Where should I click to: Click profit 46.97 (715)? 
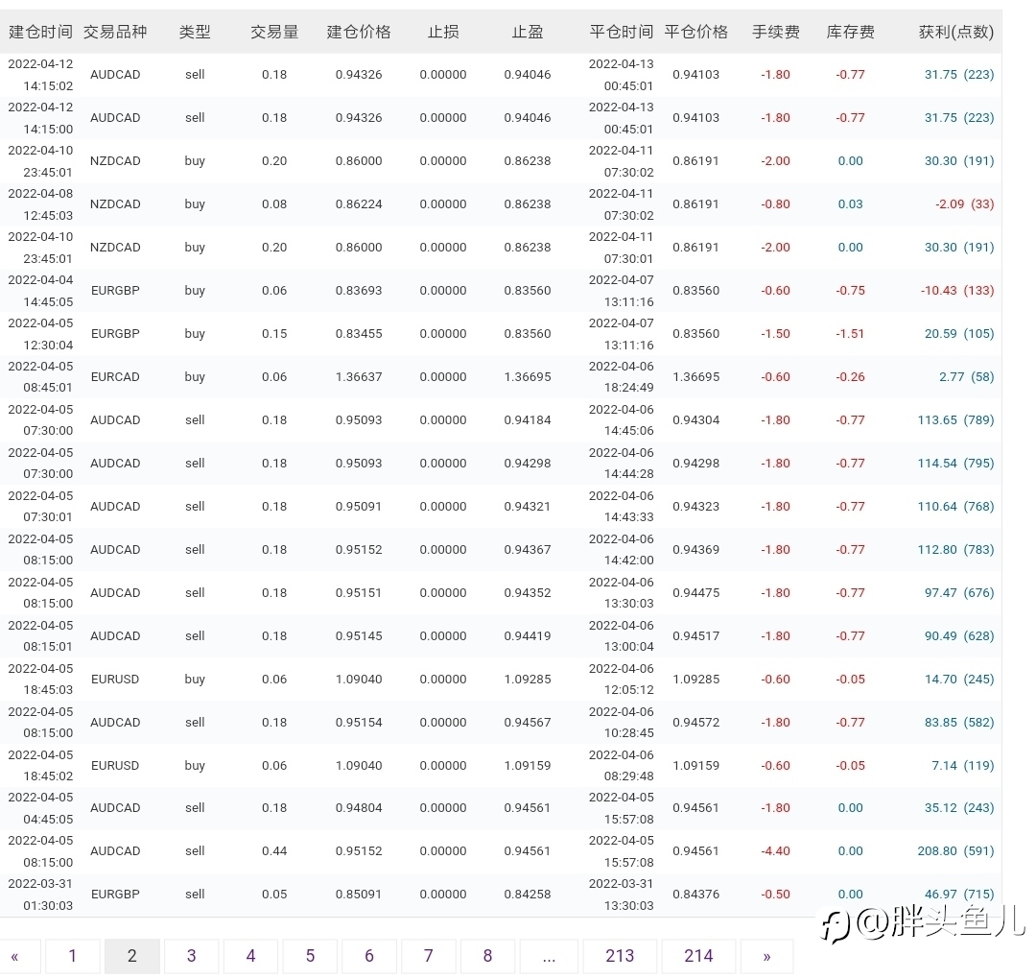[x=959, y=894]
